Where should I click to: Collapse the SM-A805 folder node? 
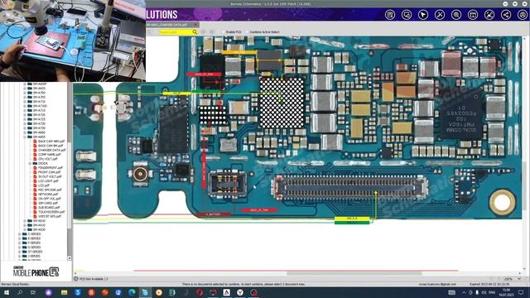click(25, 137)
